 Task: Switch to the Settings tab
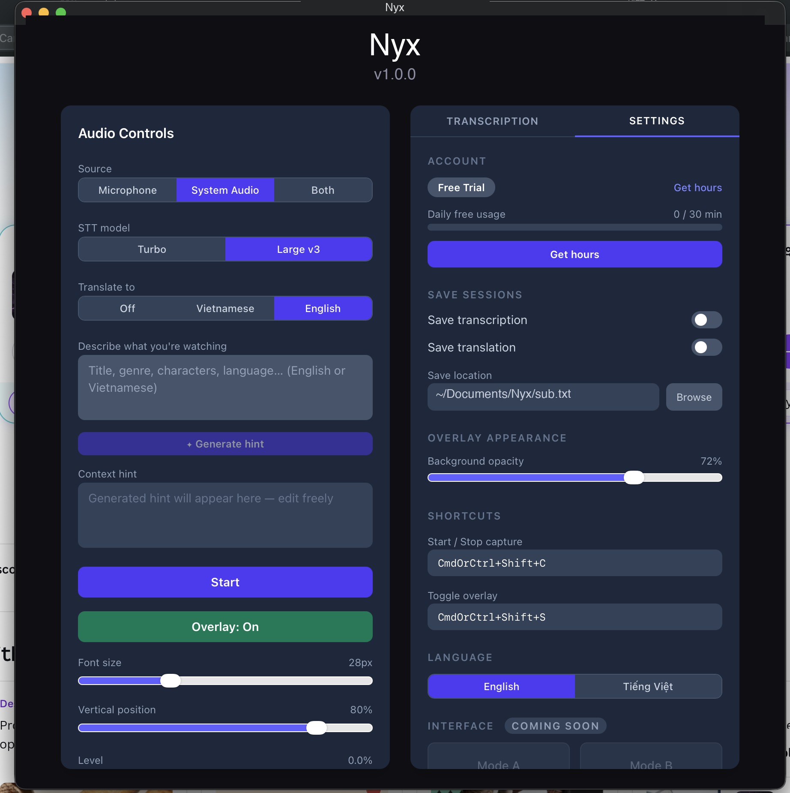click(x=657, y=121)
